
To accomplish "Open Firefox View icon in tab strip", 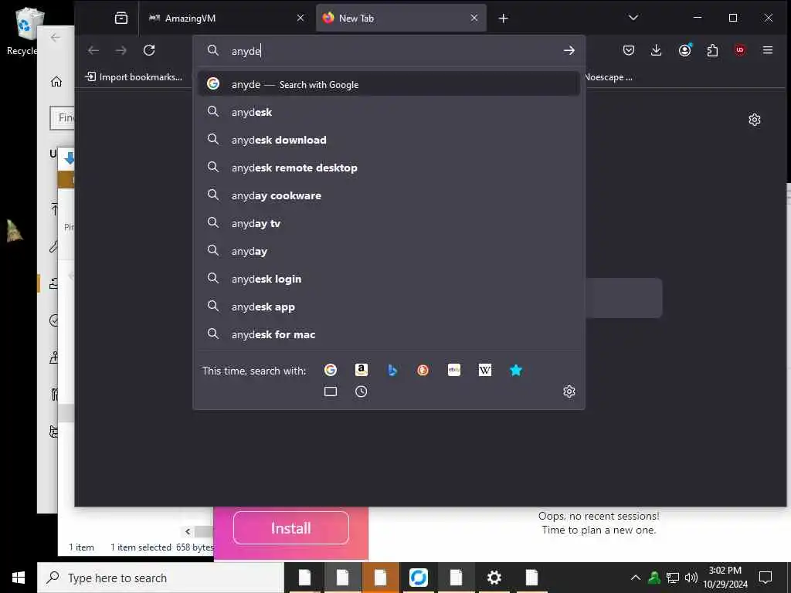I will pyautogui.click(x=121, y=19).
